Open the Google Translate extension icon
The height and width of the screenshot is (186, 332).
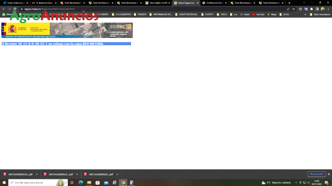[306, 9]
